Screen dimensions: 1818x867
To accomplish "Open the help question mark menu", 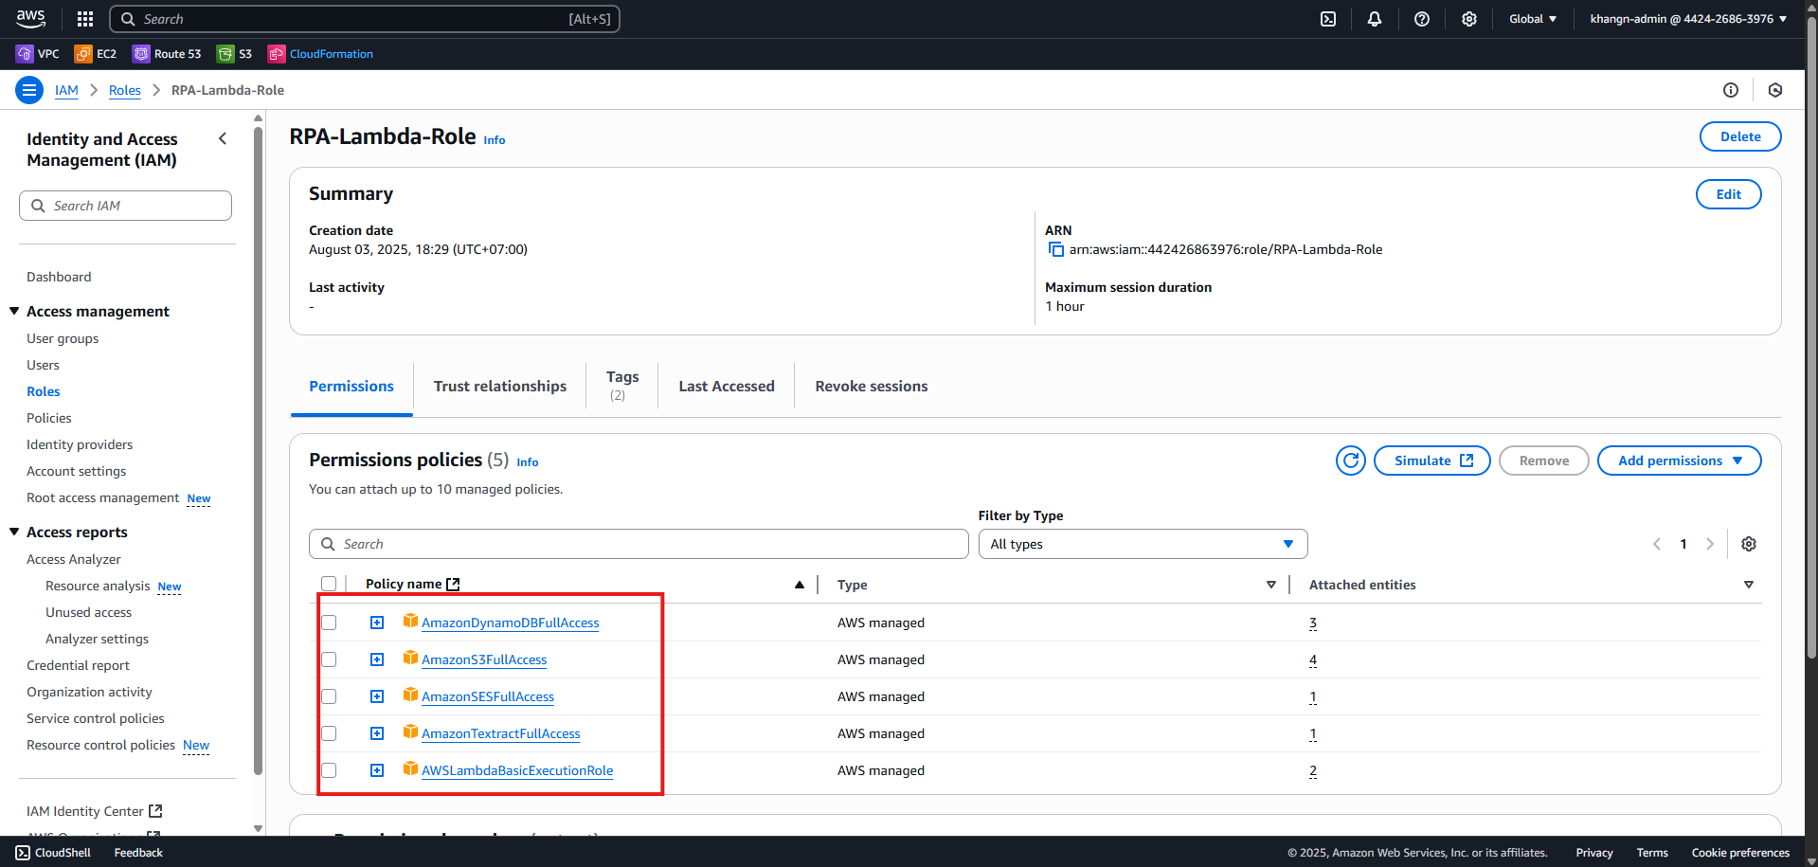I will 1422,19.
